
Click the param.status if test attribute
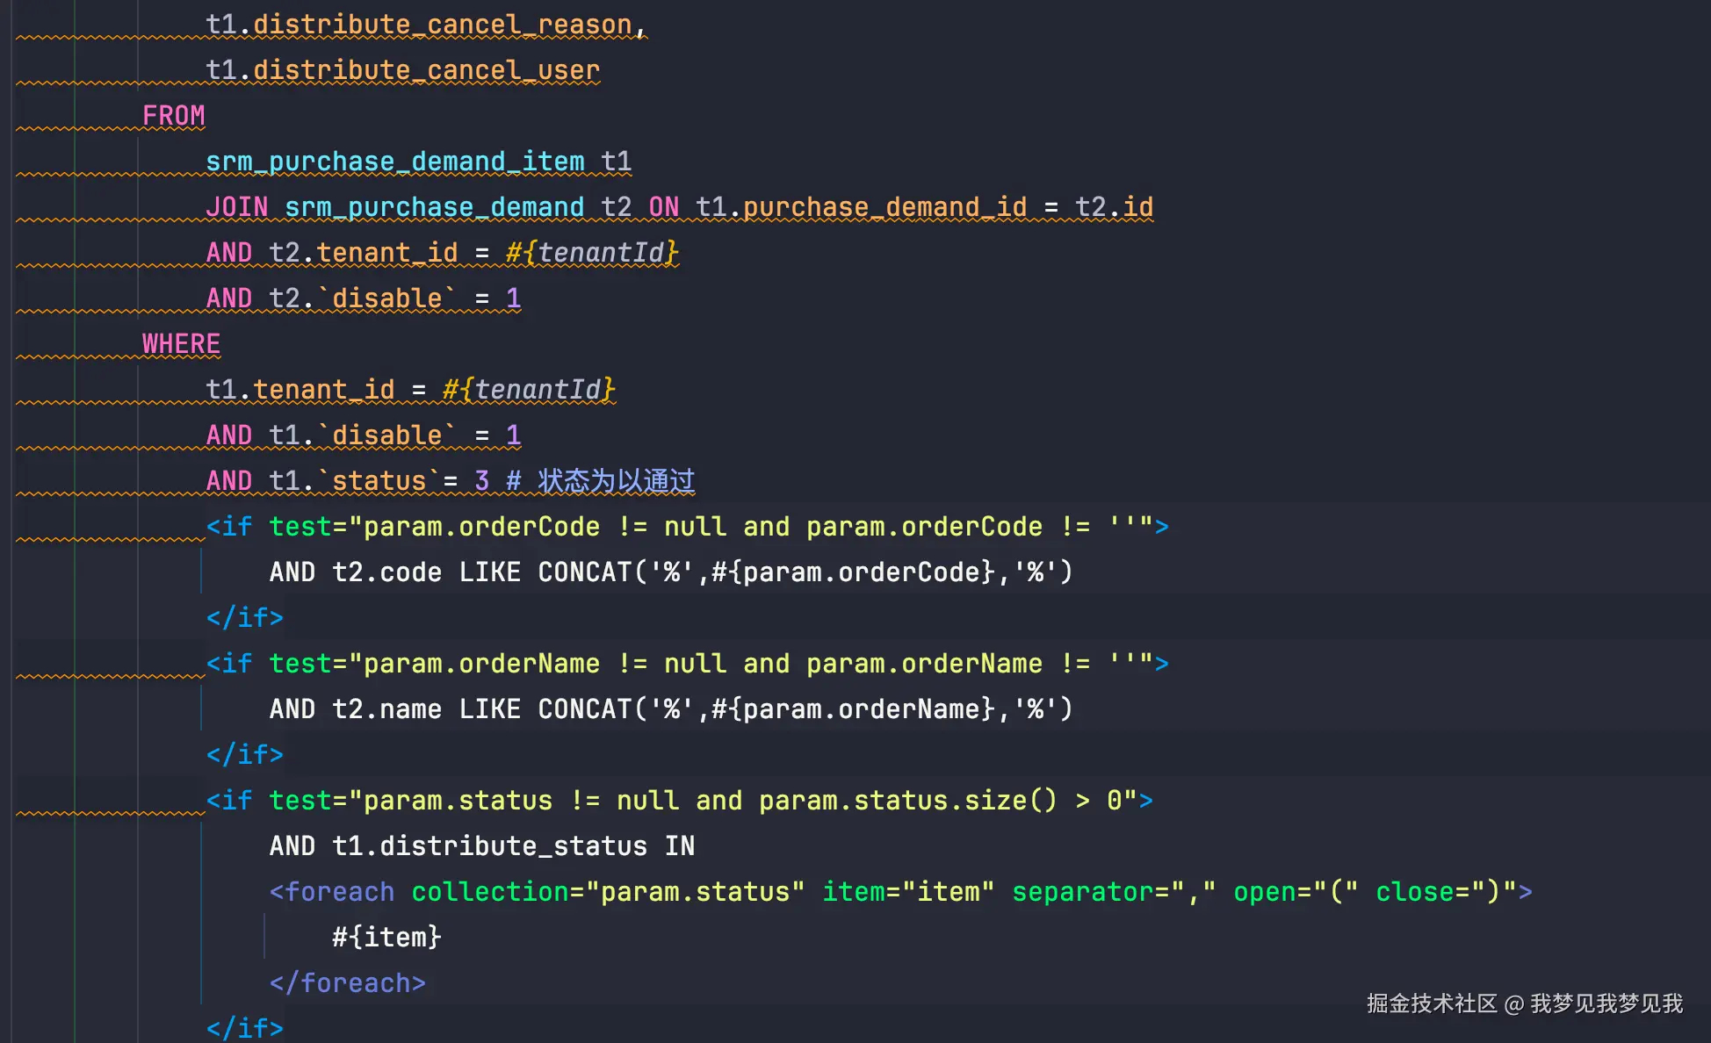[703, 801]
